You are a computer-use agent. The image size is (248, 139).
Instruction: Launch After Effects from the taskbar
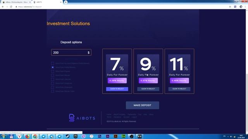point(108,136)
